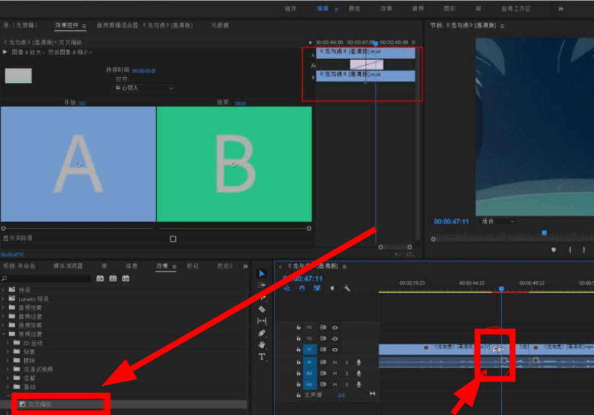Viewport: 594px width, 415px height.
Task: Switch to the 颜色 workspace tab
Action: [355, 9]
